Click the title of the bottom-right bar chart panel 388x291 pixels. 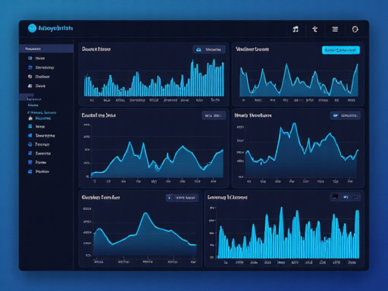[x=227, y=197]
